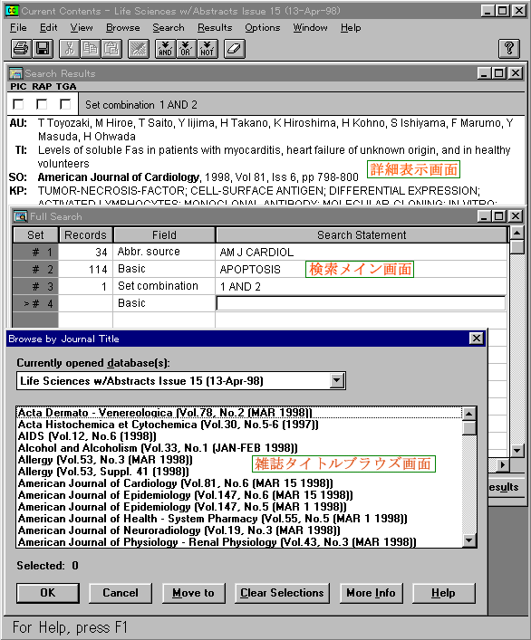Click the journal list scrollbar down arrow
The width and height of the screenshot is (531, 640).
(469, 540)
